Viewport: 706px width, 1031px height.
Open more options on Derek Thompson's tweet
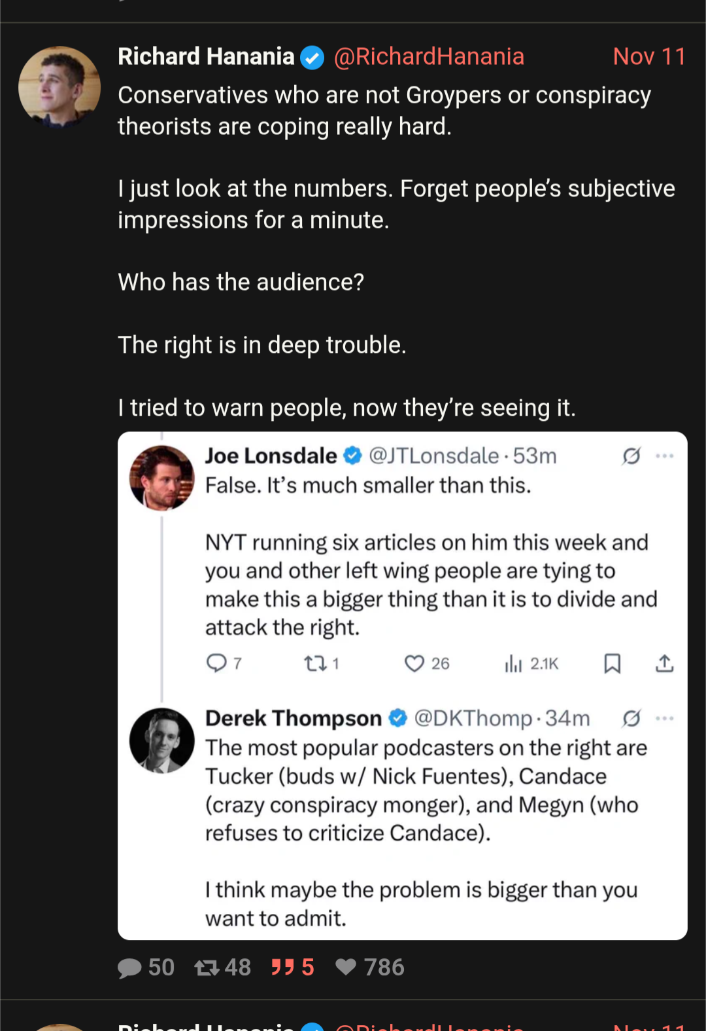(664, 719)
